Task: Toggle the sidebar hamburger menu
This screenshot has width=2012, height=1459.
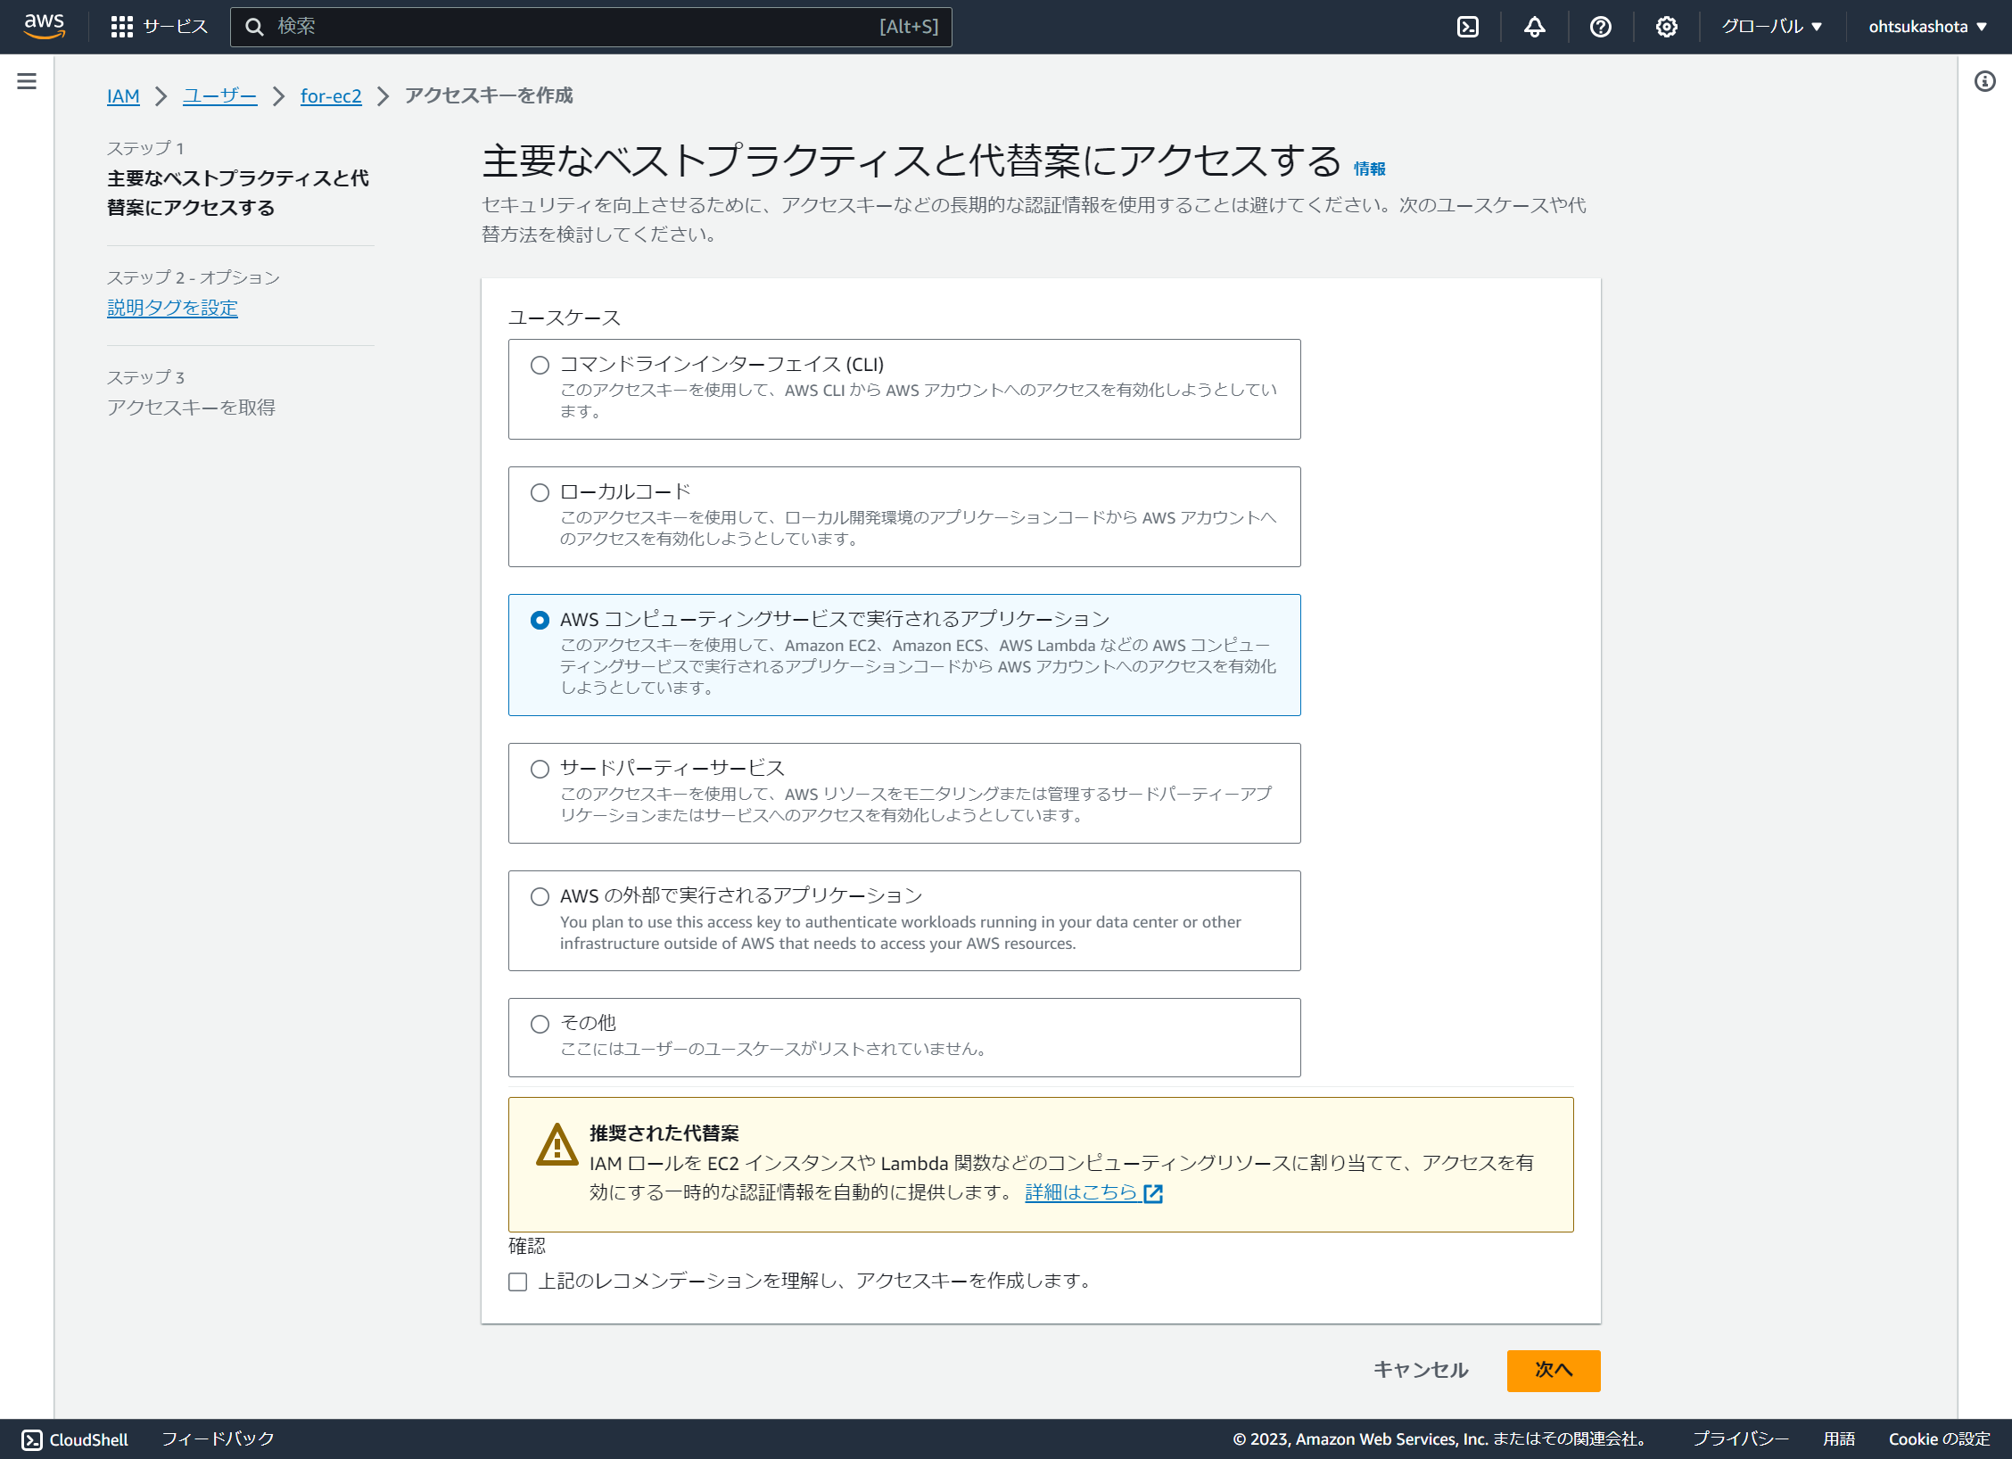Action: (x=27, y=80)
